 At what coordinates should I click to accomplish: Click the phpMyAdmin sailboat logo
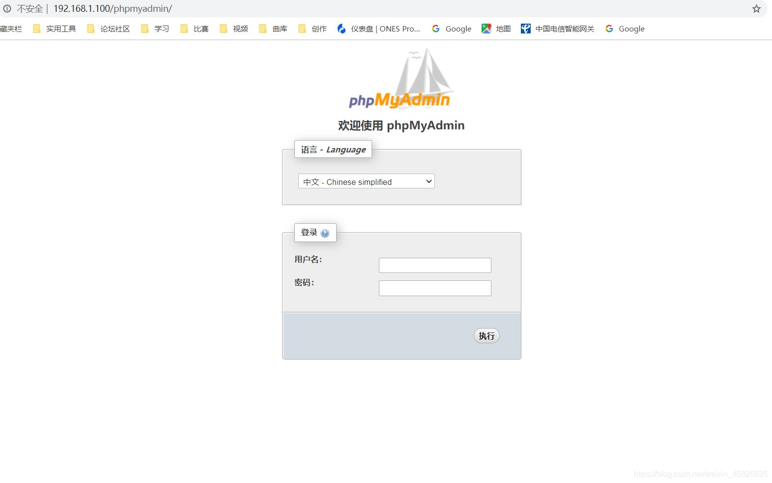click(x=401, y=79)
